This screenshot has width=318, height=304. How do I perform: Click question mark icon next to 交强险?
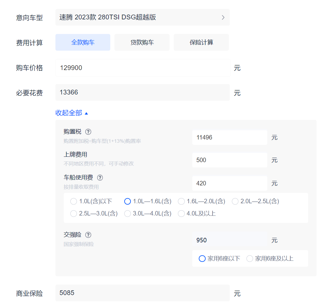[88, 235]
